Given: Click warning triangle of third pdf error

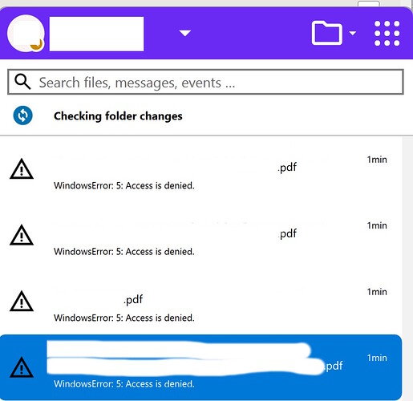Looking at the screenshot, I should click(22, 302).
